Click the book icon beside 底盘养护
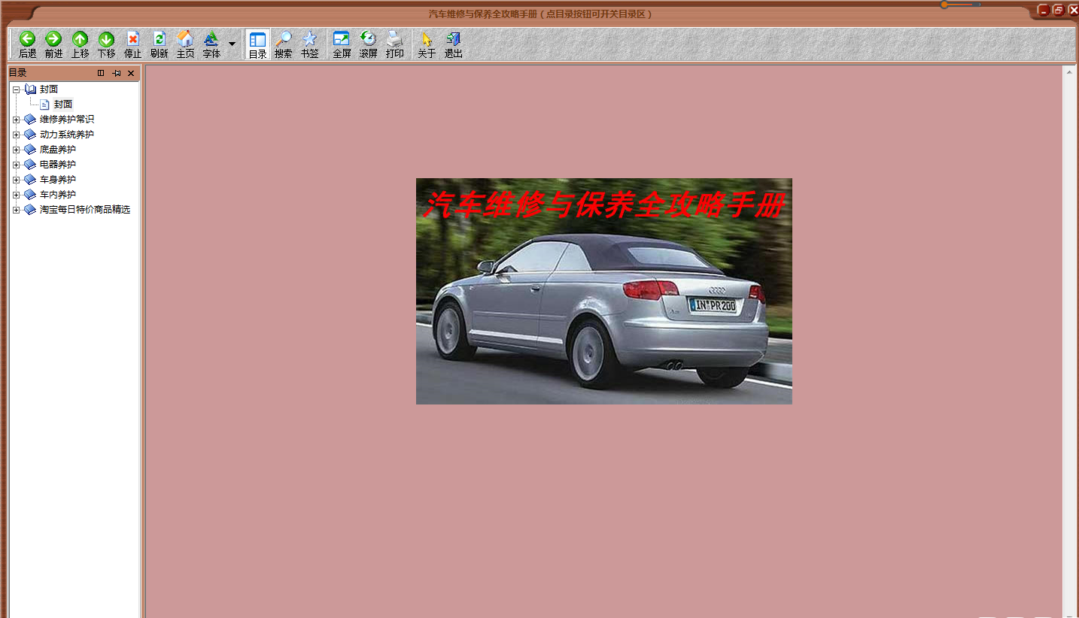The width and height of the screenshot is (1079, 618). [x=30, y=150]
